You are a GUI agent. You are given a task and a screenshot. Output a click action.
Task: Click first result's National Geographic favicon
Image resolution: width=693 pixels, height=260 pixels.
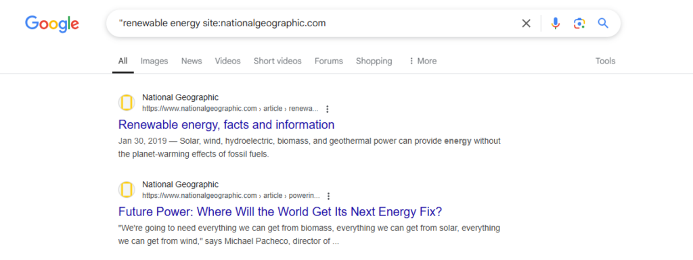tap(127, 103)
